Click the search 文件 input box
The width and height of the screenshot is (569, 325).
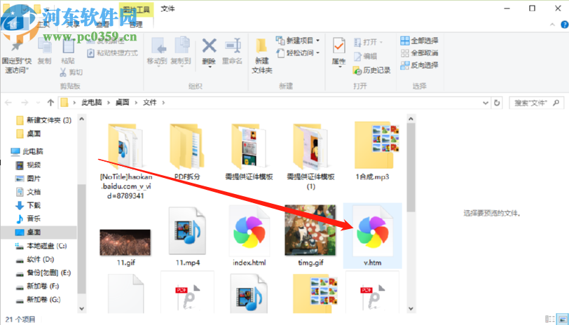tap(536, 103)
